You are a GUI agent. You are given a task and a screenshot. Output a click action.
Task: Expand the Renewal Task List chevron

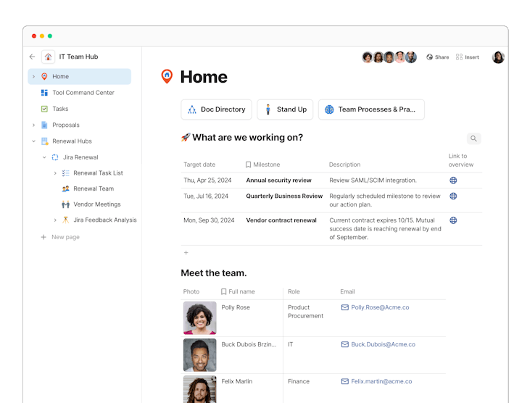coord(55,173)
